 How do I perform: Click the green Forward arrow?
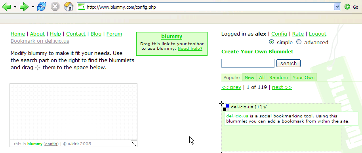[24, 7]
